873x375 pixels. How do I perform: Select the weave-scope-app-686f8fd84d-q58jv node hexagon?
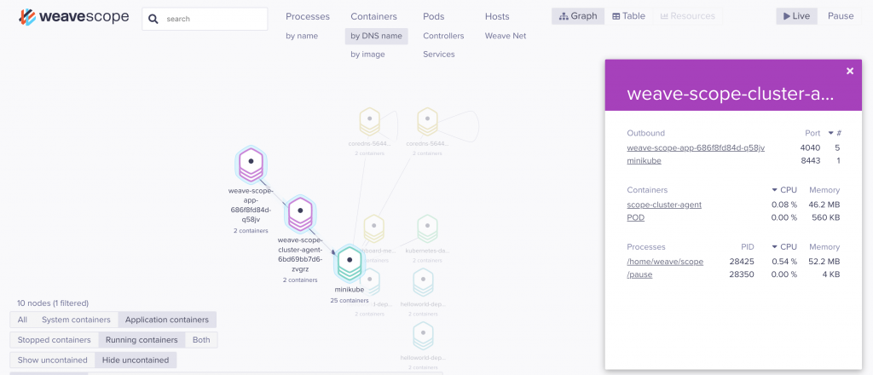click(251, 165)
